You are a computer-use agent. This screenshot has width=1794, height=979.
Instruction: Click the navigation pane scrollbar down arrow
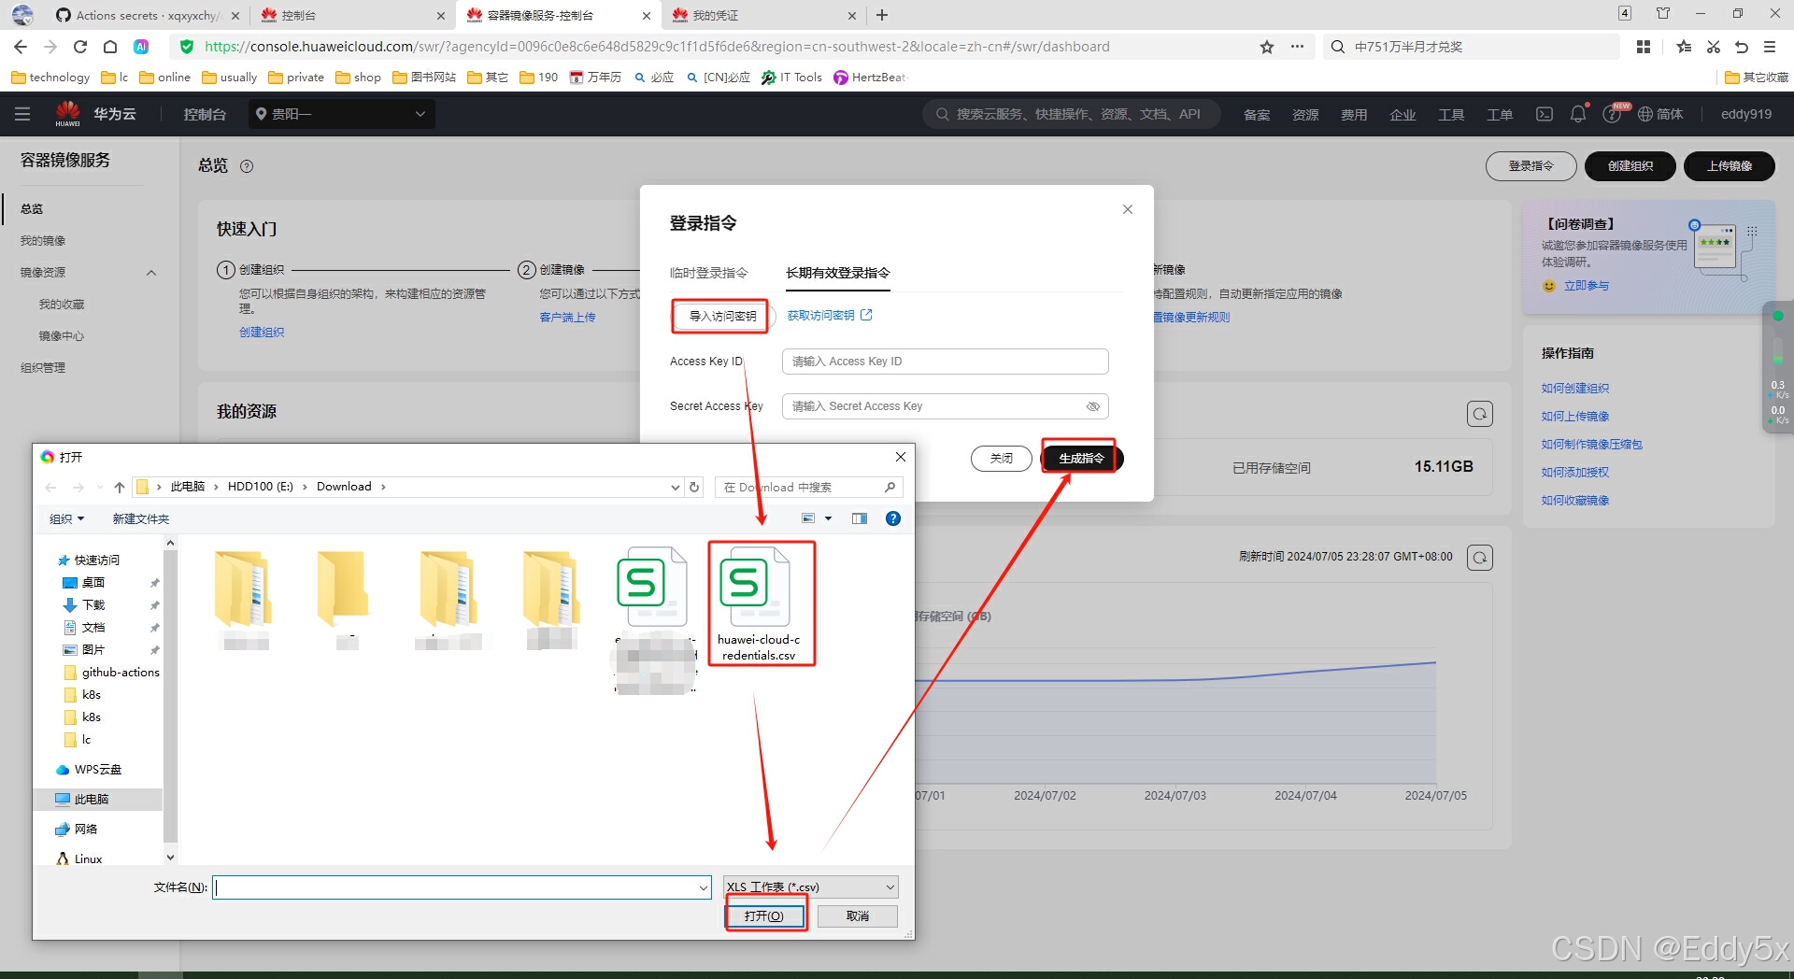click(x=170, y=858)
